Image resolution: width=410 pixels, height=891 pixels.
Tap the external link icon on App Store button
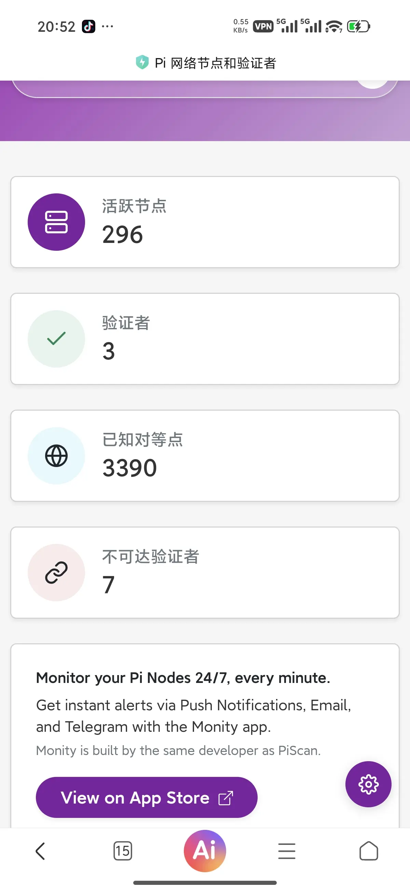[225, 798]
